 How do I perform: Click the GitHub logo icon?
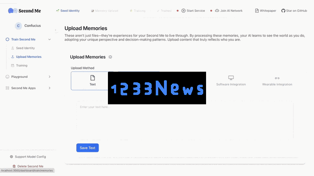point(283,11)
